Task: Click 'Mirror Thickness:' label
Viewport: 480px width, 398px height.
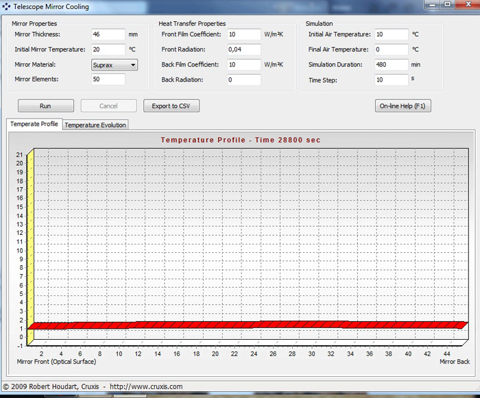Action: 37,34
